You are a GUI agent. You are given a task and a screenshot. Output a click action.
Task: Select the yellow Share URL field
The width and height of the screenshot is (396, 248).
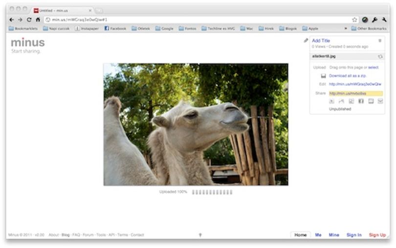(355, 94)
